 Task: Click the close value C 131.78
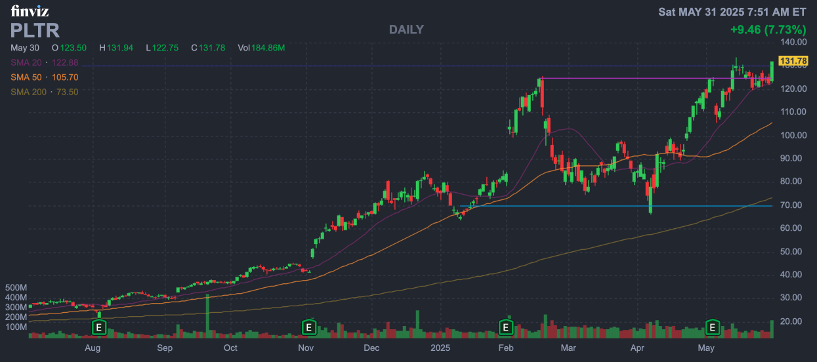tap(208, 48)
